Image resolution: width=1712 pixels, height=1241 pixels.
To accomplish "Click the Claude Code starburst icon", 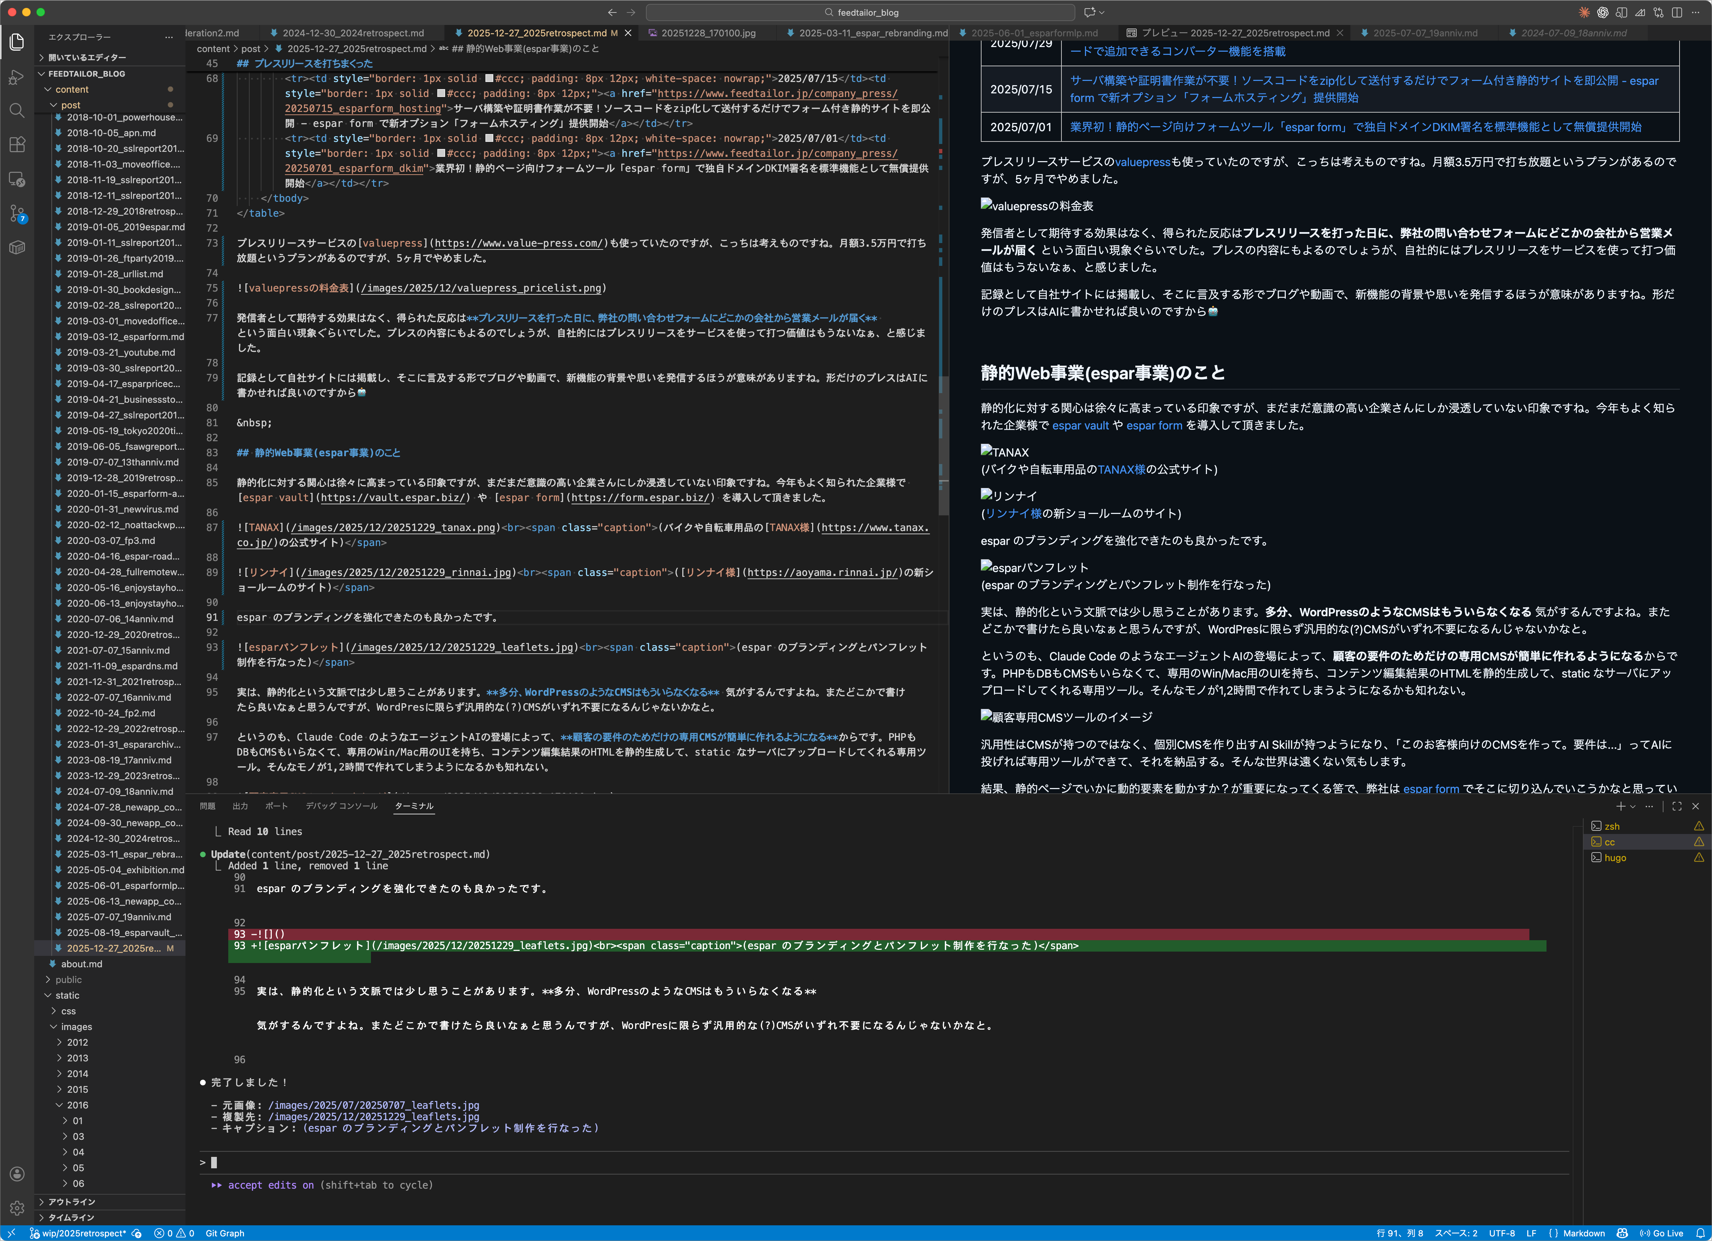I will (1584, 12).
